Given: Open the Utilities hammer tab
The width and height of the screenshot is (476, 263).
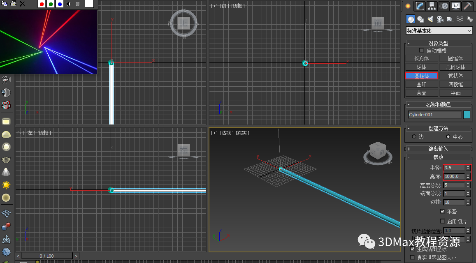Looking at the screenshot, I should click(x=467, y=6).
